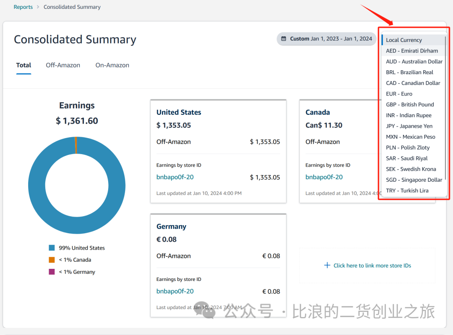Click the Germany card heading
Viewport: 453px width, 335px height.
(x=171, y=227)
